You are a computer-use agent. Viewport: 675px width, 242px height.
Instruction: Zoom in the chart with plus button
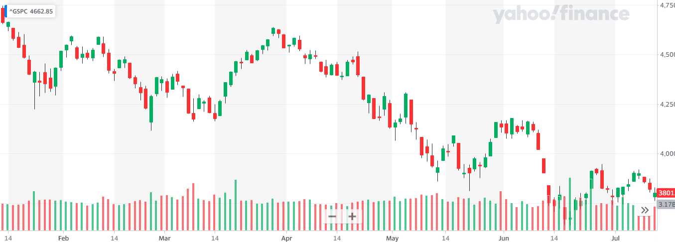(x=352, y=217)
